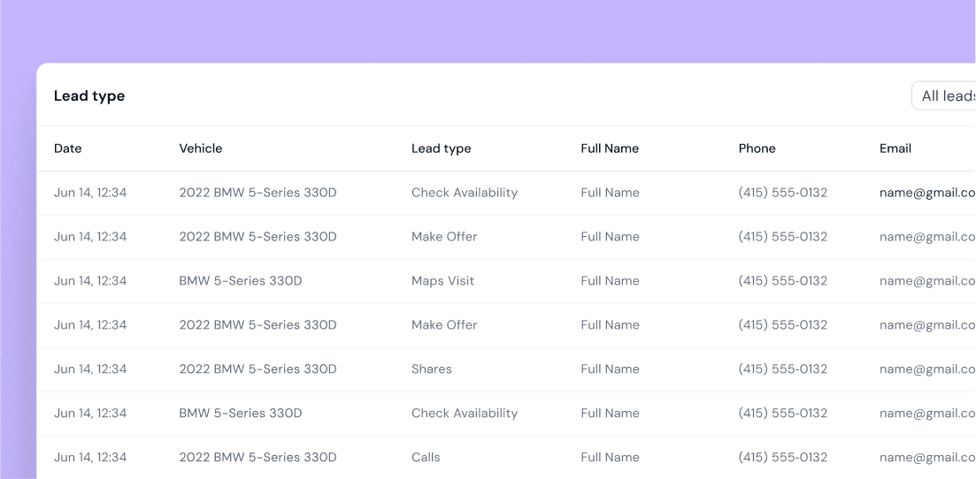Open the vehicle in the Shares row
Image resolution: width=976 pixels, height=479 pixels.
(257, 369)
